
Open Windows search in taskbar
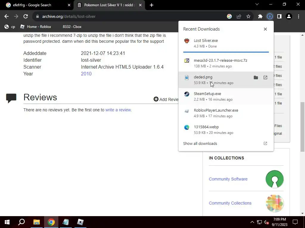pos(21,222)
